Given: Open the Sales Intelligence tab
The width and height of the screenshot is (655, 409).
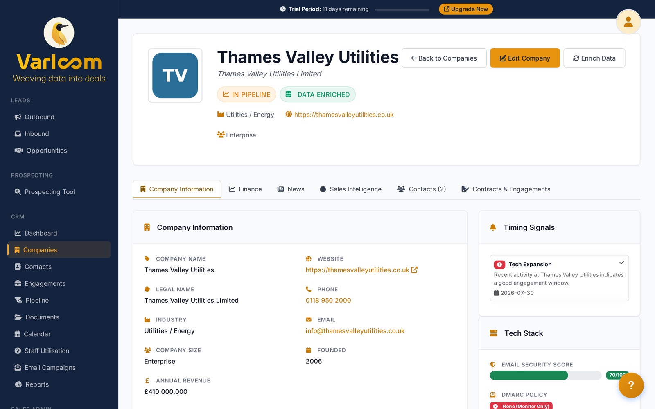Looking at the screenshot, I should [350, 189].
